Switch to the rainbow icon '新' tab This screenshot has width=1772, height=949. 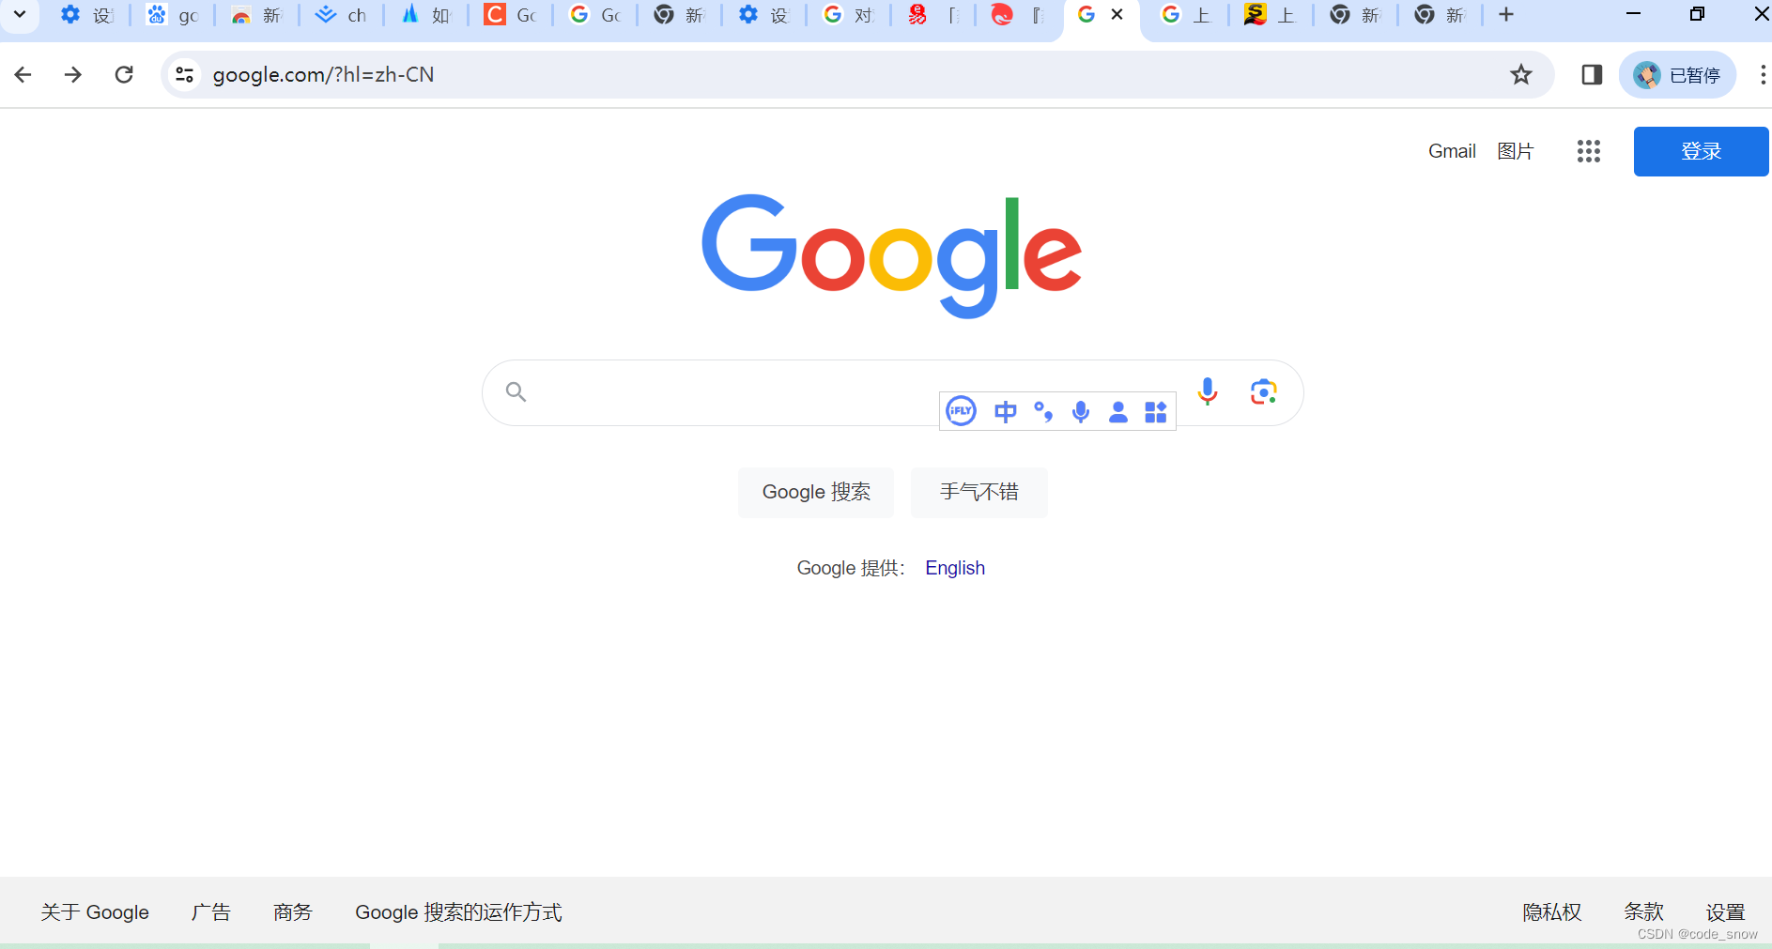(x=257, y=15)
